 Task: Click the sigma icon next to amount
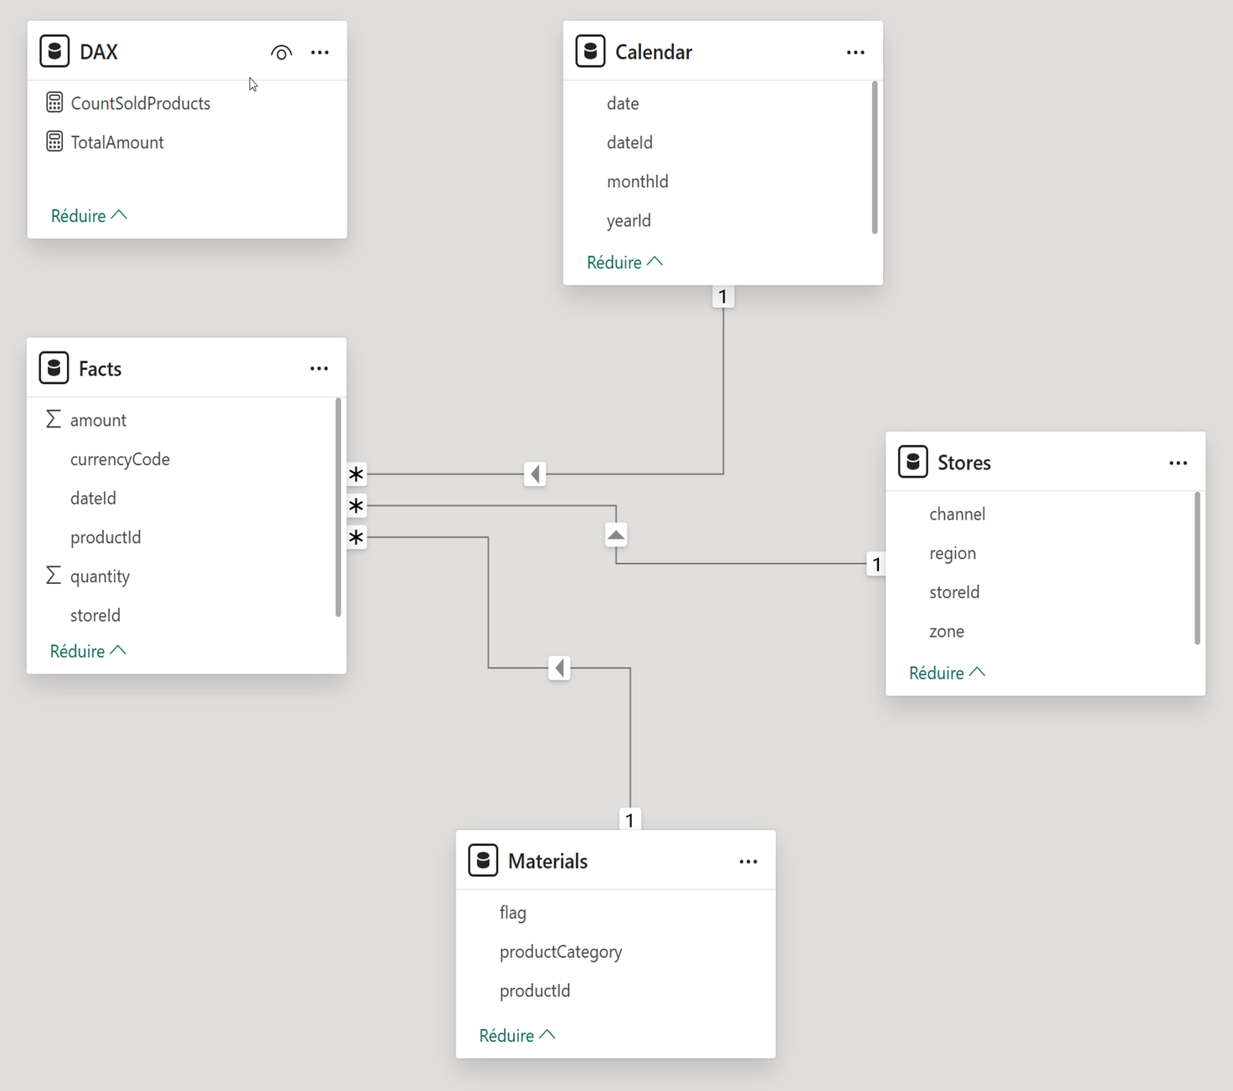click(54, 419)
